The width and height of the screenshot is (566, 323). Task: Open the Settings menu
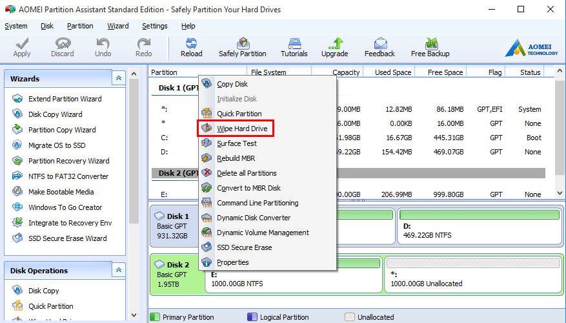coord(155,26)
